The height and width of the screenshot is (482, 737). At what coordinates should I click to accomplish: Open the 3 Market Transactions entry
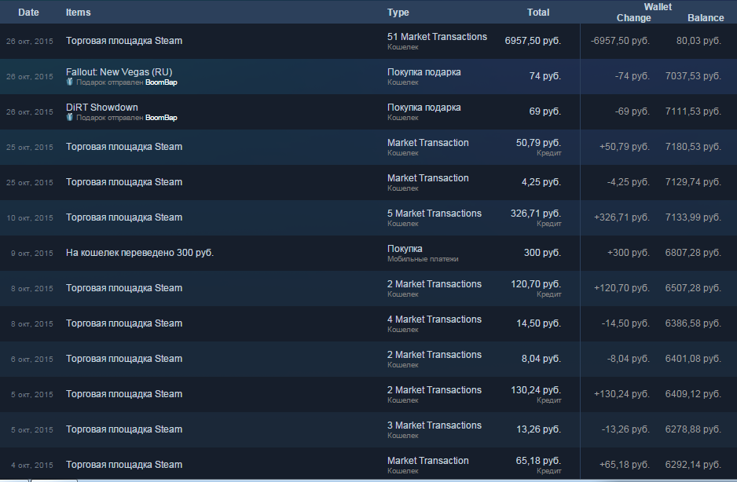click(434, 425)
